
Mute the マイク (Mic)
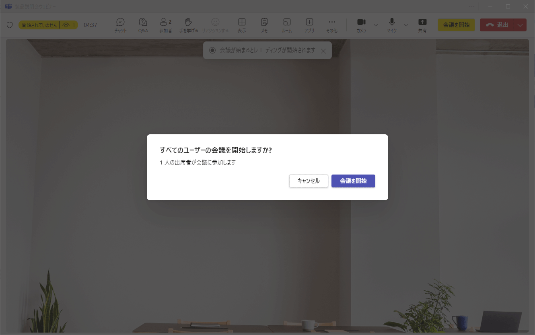pos(391,25)
